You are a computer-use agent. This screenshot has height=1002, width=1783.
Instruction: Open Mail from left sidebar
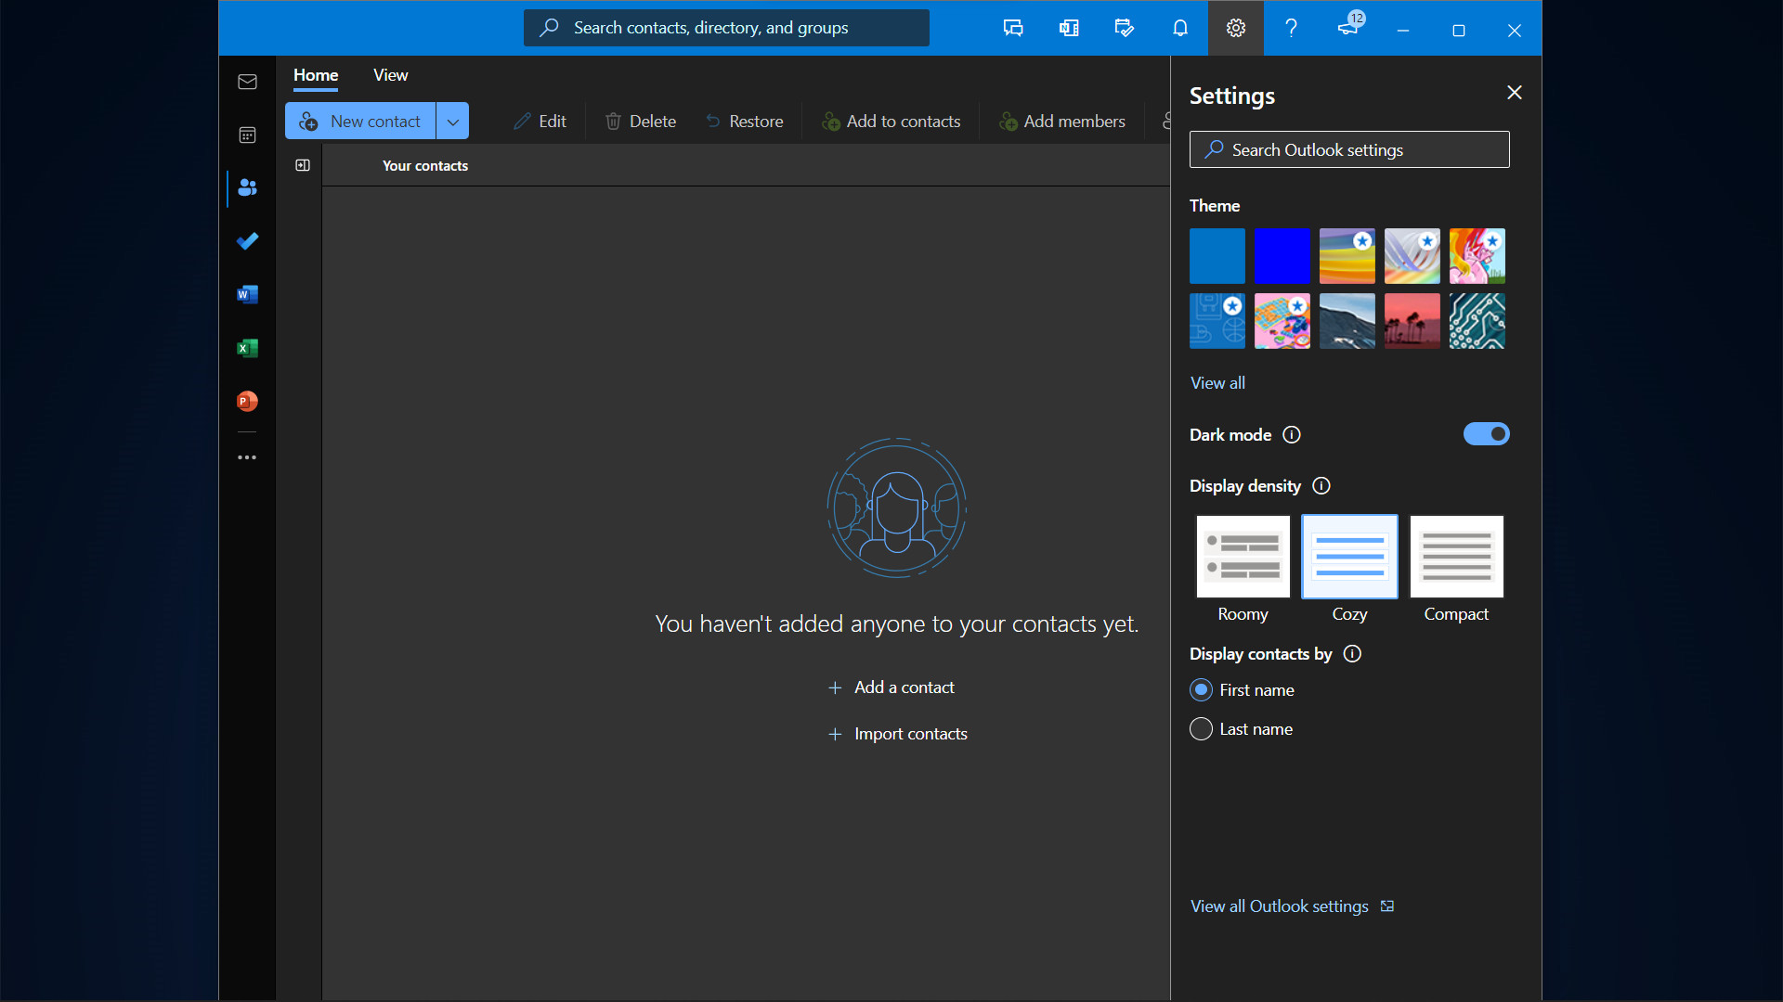click(247, 82)
